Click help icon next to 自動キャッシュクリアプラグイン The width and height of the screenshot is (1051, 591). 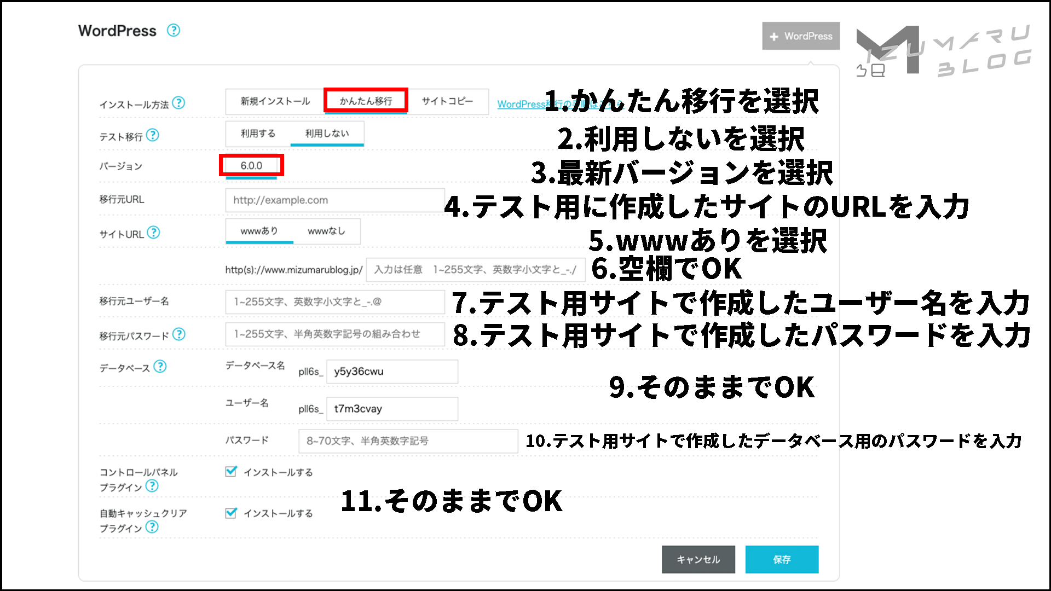(152, 527)
